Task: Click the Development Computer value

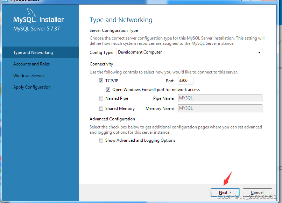Action: click(140, 52)
